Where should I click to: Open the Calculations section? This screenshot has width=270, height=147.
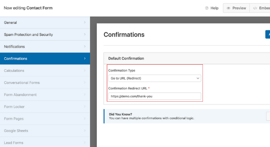(45, 70)
